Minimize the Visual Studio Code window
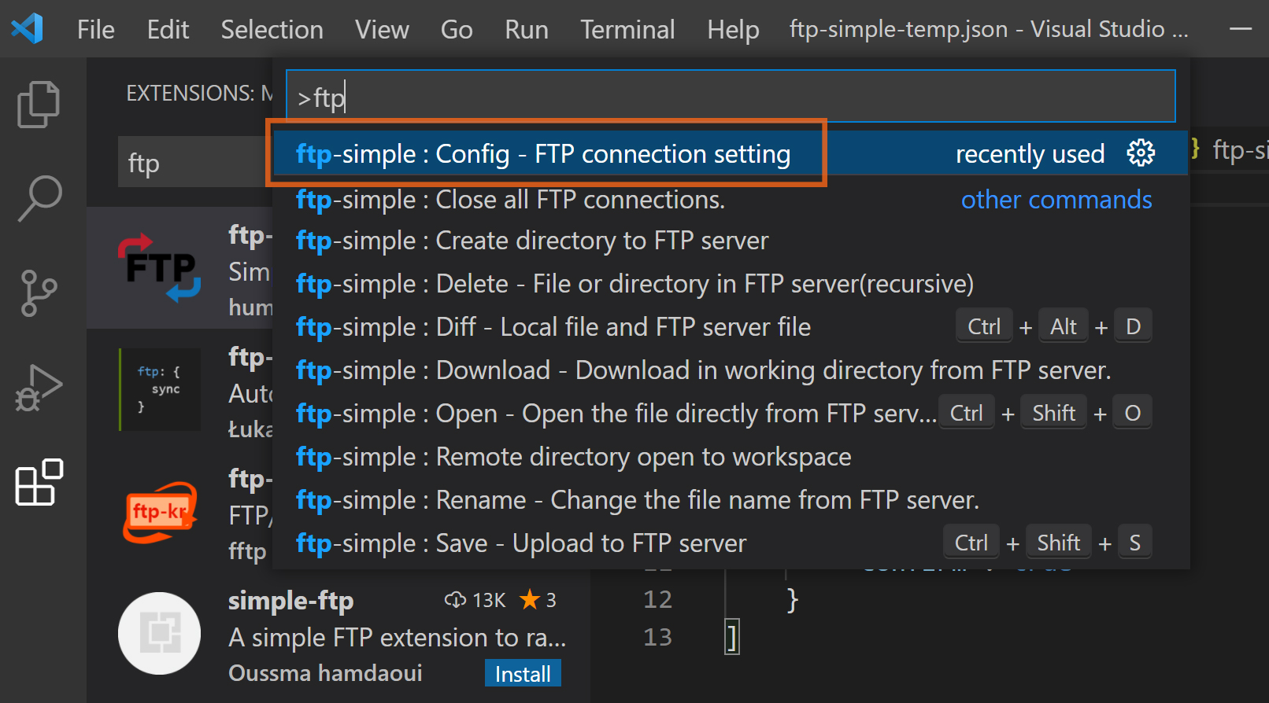Screen dimensions: 1269x703 (x=1241, y=29)
